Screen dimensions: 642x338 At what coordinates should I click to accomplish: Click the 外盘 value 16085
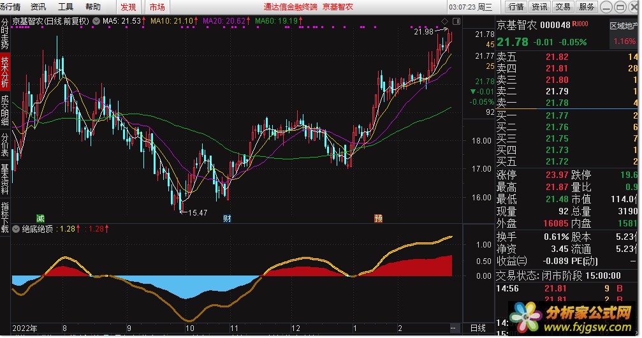tap(555, 223)
